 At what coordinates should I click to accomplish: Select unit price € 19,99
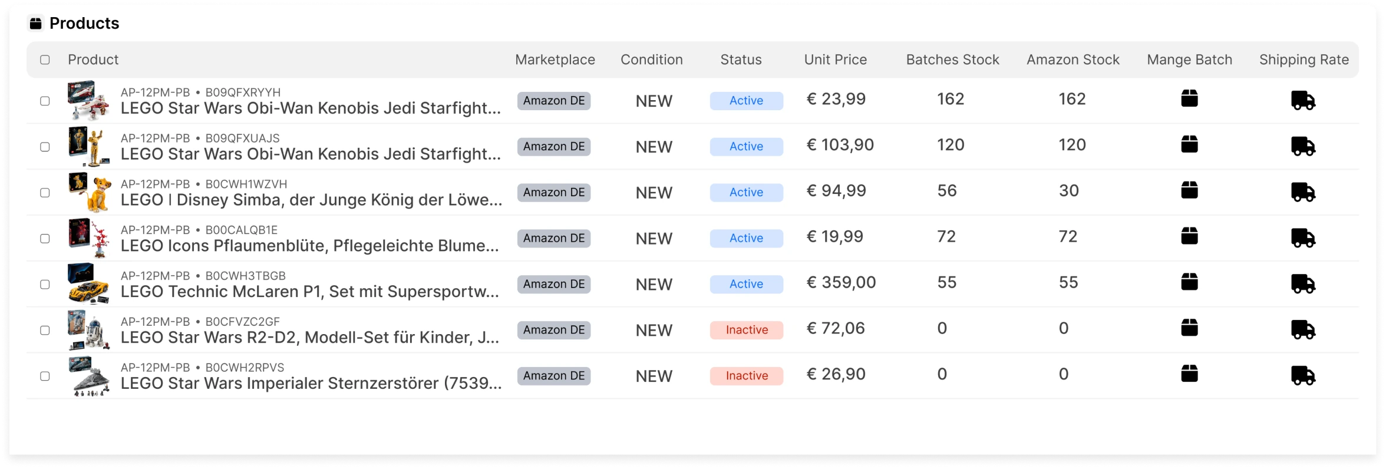click(x=835, y=237)
